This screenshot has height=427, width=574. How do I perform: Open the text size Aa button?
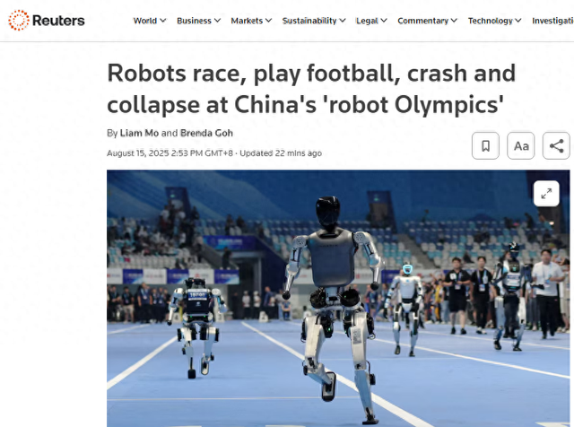[521, 145]
